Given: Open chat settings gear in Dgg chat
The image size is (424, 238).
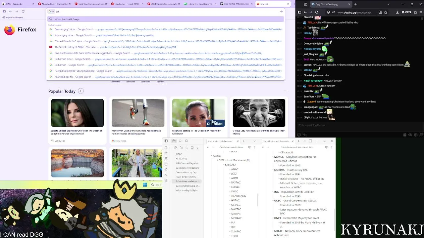Looking at the screenshot, I should click(416, 135).
